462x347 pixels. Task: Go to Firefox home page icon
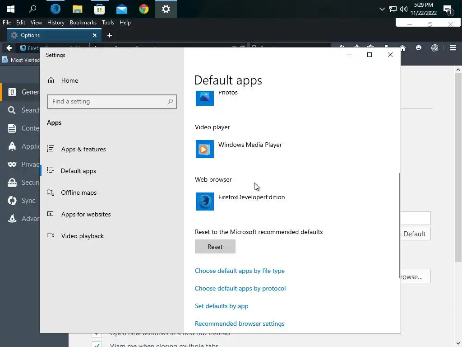click(402, 48)
